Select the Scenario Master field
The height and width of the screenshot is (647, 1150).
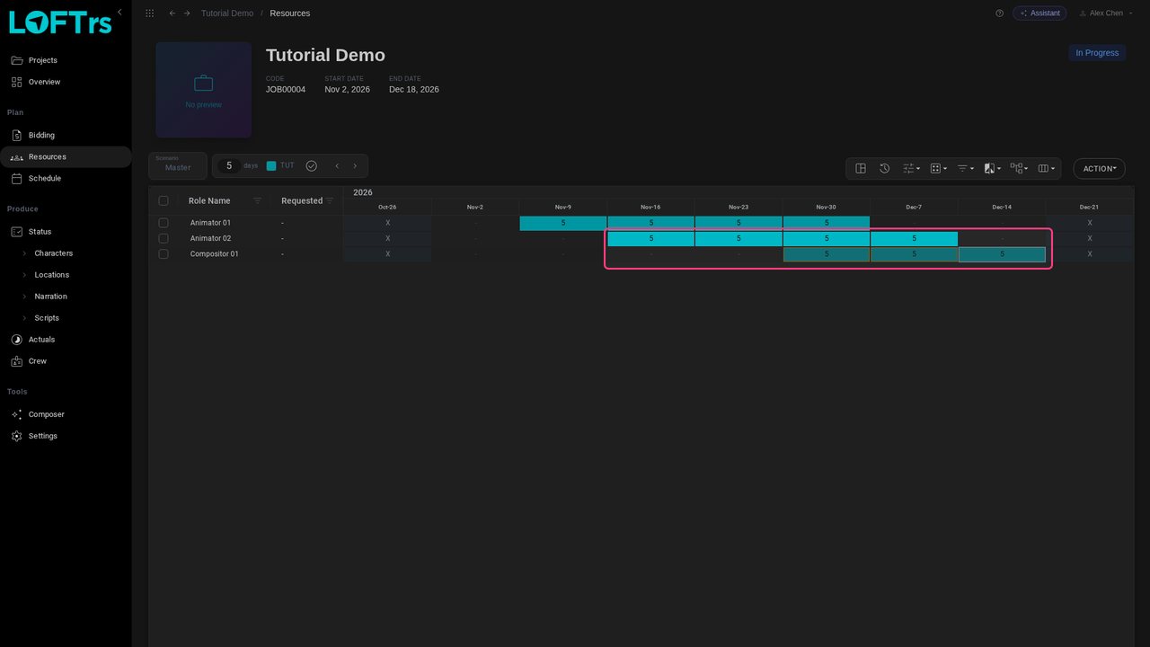(x=178, y=165)
